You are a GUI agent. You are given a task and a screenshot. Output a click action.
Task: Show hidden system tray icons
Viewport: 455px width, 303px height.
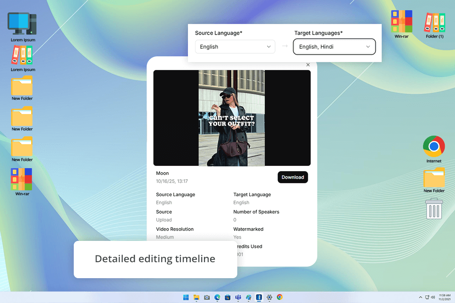point(420,297)
